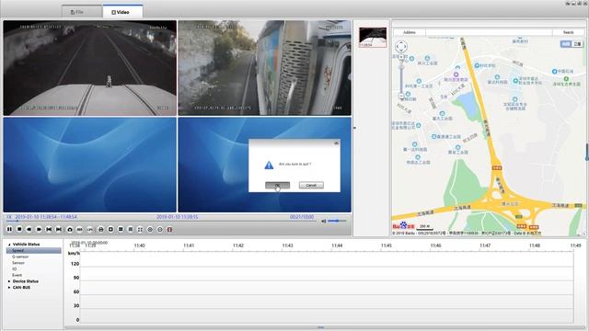
Task: Seek on the video progress bar
Action: (162, 221)
